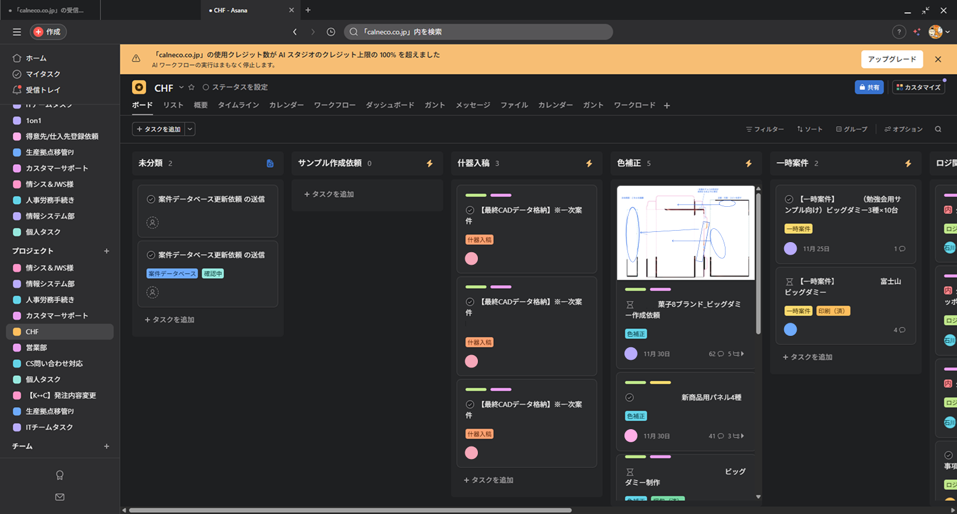Open the オプション settings
The width and height of the screenshot is (957, 514).
point(903,129)
